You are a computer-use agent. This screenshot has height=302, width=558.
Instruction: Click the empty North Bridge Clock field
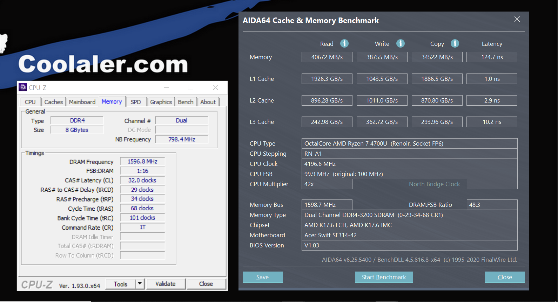492,184
